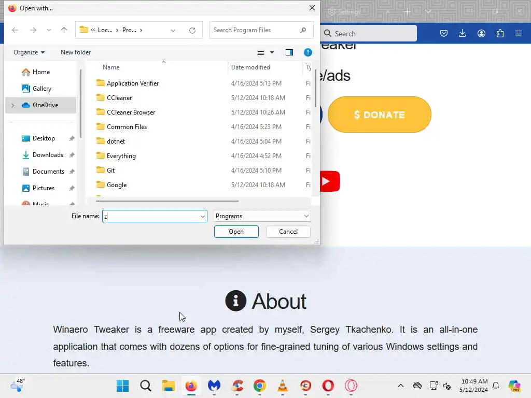Image resolution: width=531 pixels, height=398 pixels.
Task: Switch to Firefox on the taskbar
Action: point(191,386)
